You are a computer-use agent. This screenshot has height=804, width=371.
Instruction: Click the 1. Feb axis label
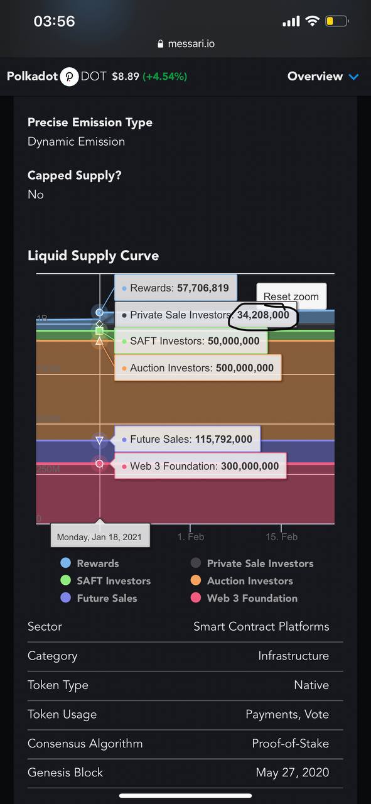point(191,536)
